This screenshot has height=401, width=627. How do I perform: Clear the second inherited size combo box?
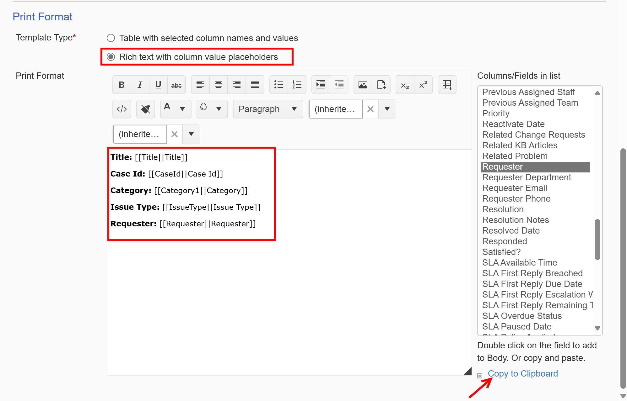point(175,134)
